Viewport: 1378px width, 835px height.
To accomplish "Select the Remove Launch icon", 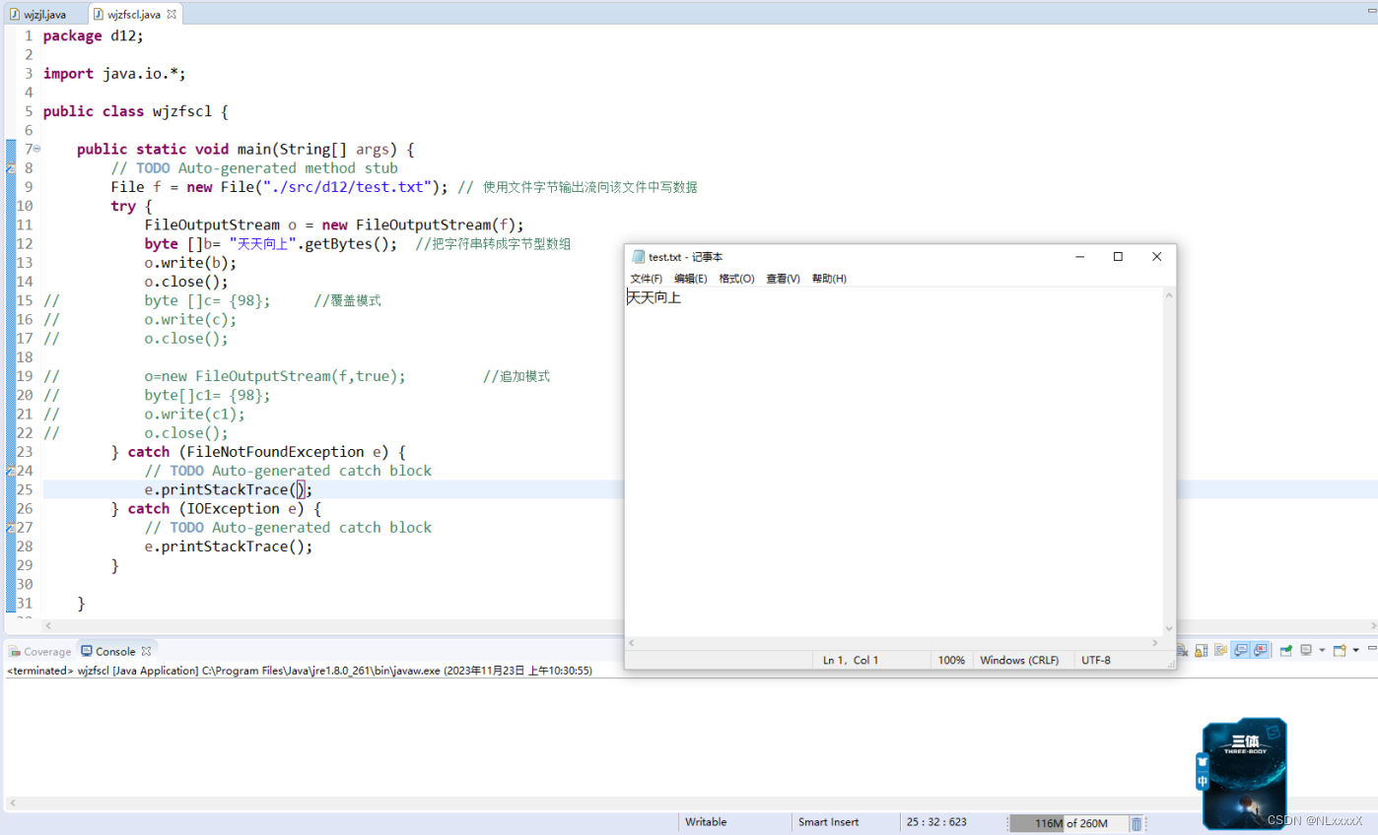I will pos(1164,650).
